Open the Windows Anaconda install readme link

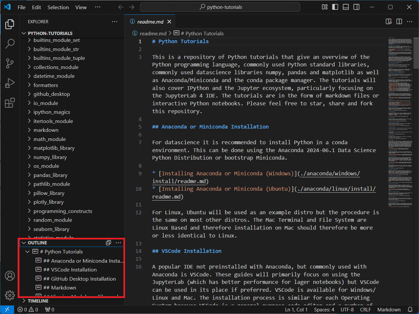click(330, 174)
